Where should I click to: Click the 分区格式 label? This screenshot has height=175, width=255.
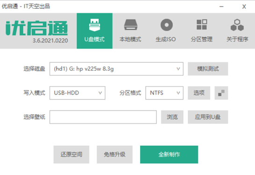pos(130,93)
